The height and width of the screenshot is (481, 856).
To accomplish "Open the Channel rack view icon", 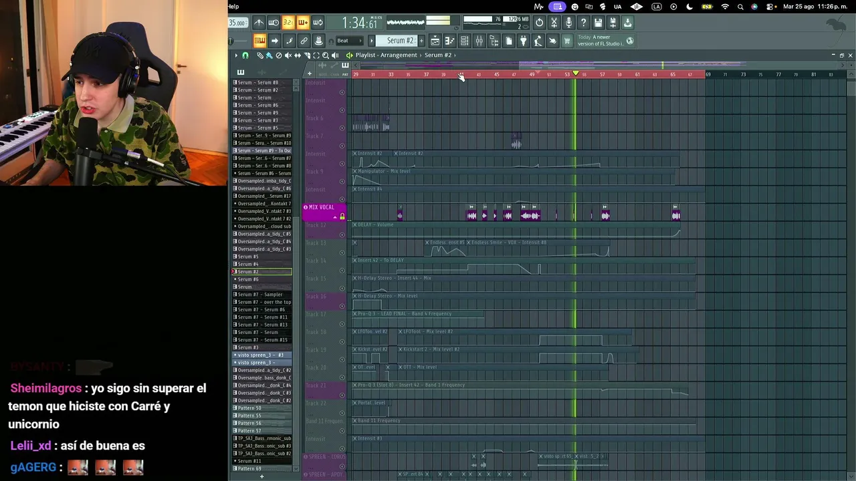I will pyautogui.click(x=464, y=41).
